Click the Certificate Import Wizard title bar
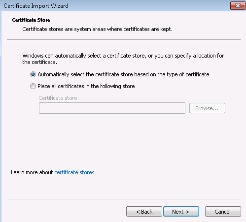Image resolution: width=246 pixels, height=222 pixels. [x=115, y=6]
